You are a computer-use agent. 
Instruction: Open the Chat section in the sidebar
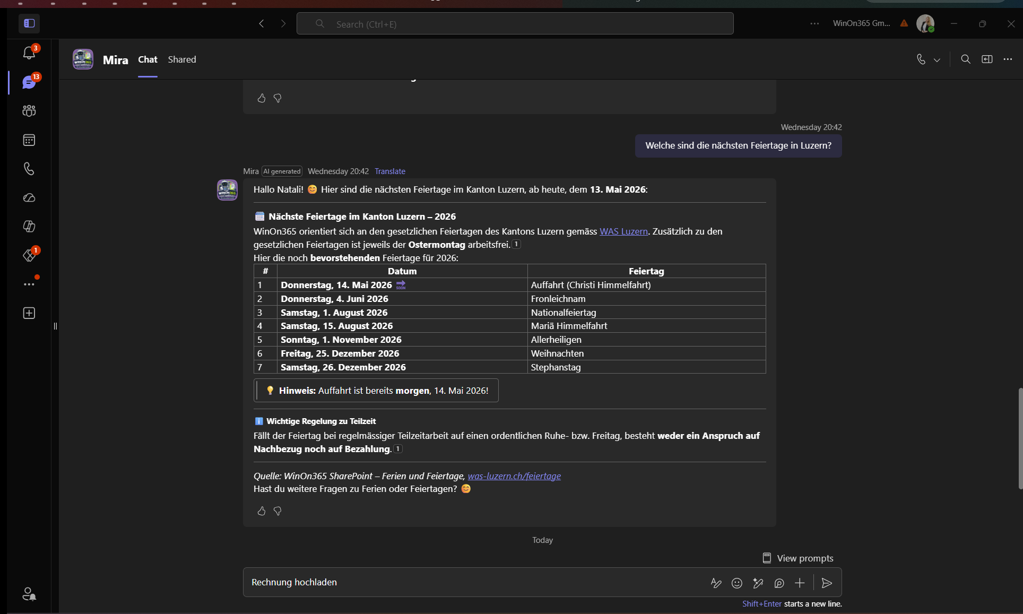point(29,82)
